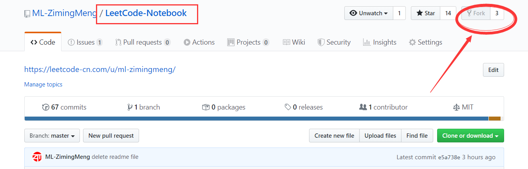
Task: Click the contributors people icon
Action: (x=363, y=107)
